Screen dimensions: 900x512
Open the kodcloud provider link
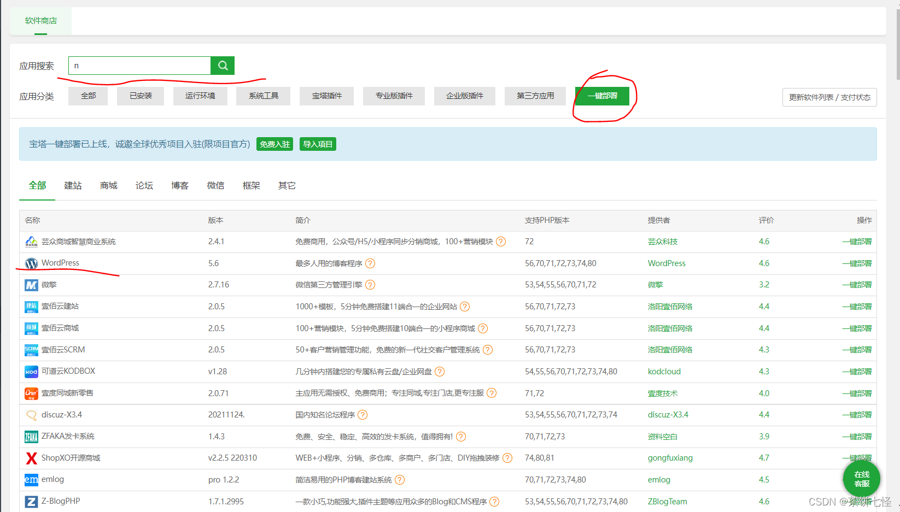(x=664, y=372)
